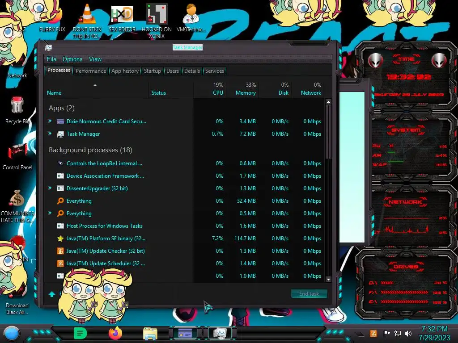
Task: Open File Explorer from the taskbar
Action: (x=150, y=334)
